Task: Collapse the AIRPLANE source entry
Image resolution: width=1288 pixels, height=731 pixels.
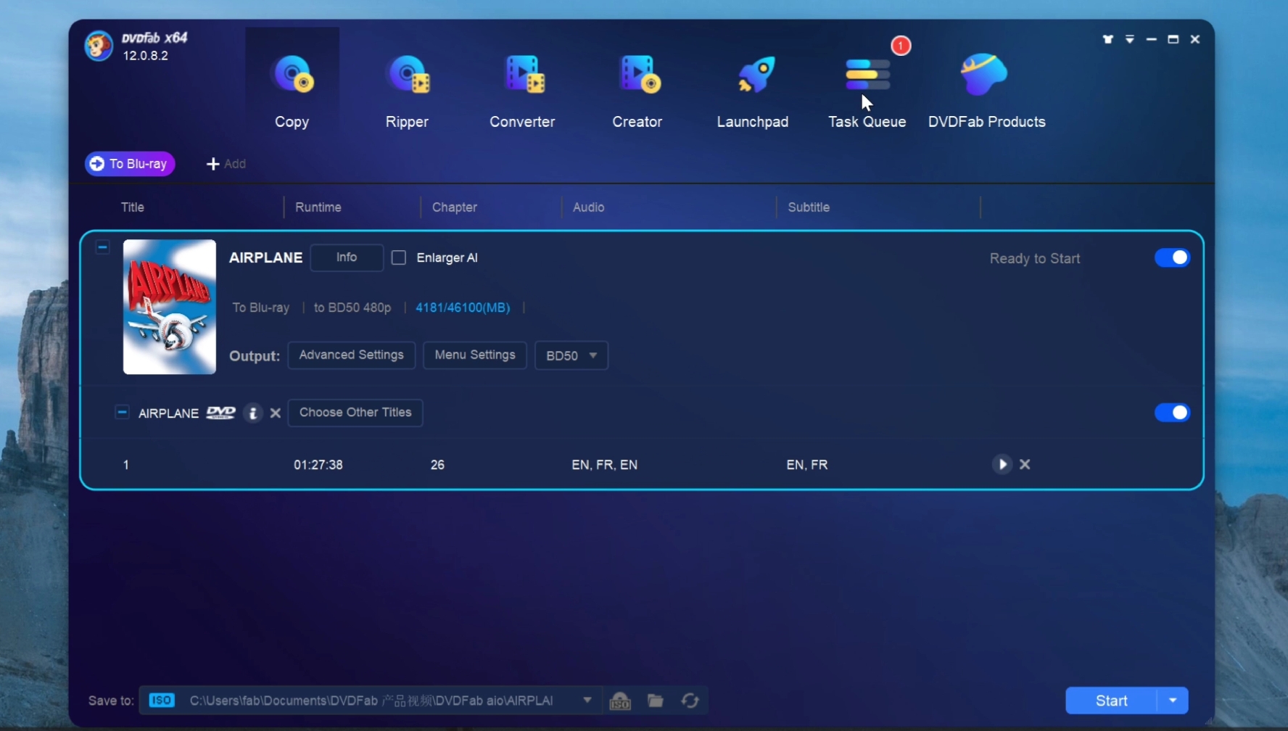Action: point(102,247)
